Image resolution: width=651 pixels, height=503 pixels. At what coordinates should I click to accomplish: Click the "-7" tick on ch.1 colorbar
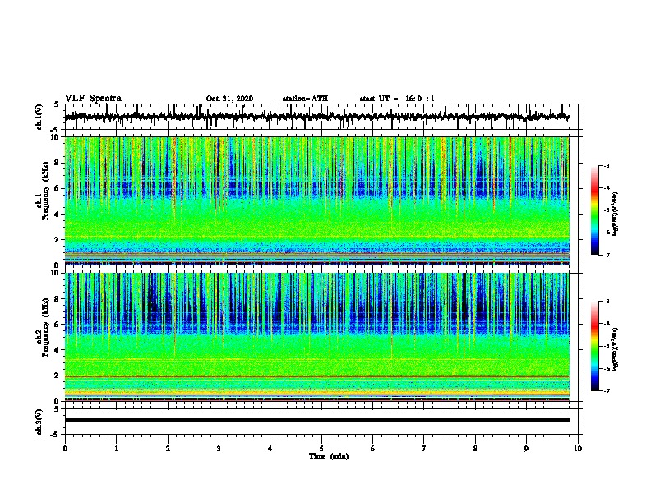607,255
